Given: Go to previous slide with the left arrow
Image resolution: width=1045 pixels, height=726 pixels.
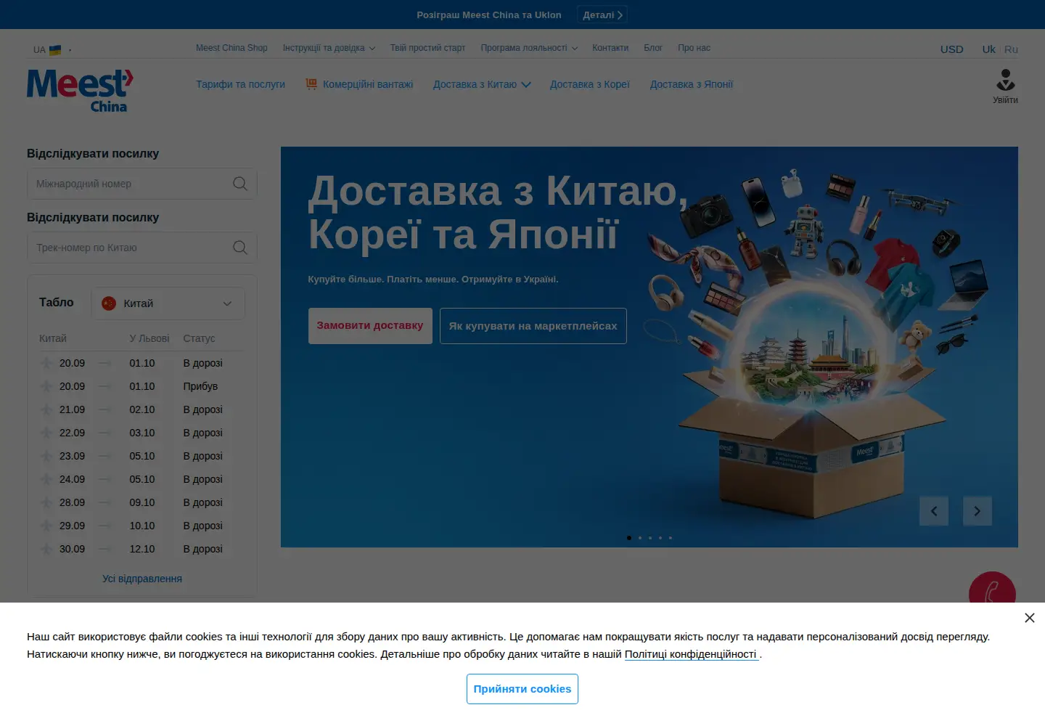Looking at the screenshot, I should coord(934,511).
